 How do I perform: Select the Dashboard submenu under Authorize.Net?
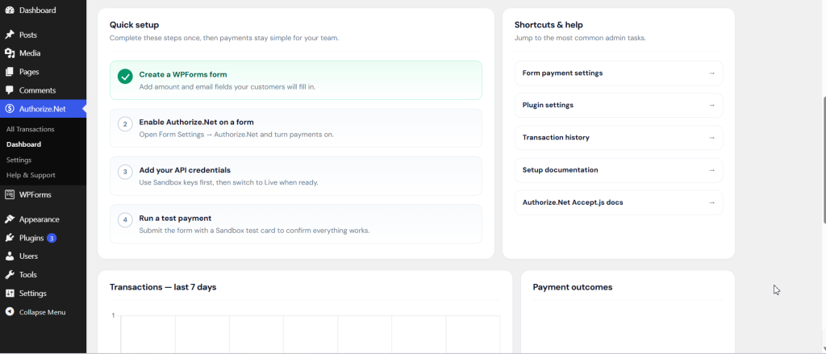click(23, 144)
